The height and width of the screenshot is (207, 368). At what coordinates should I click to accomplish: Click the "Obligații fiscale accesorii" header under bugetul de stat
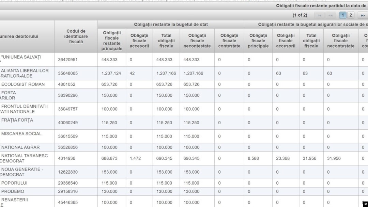[x=139, y=41]
